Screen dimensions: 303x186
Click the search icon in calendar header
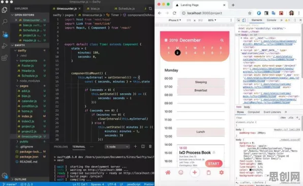coord(222,40)
